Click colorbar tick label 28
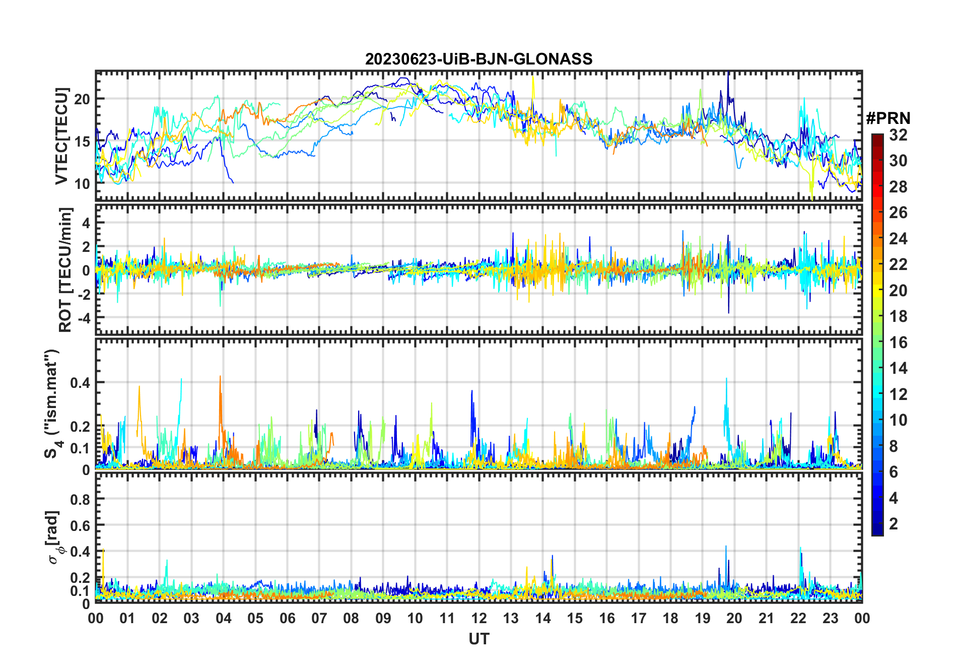Image resolution: width=958 pixels, height=670 pixels. click(x=898, y=186)
